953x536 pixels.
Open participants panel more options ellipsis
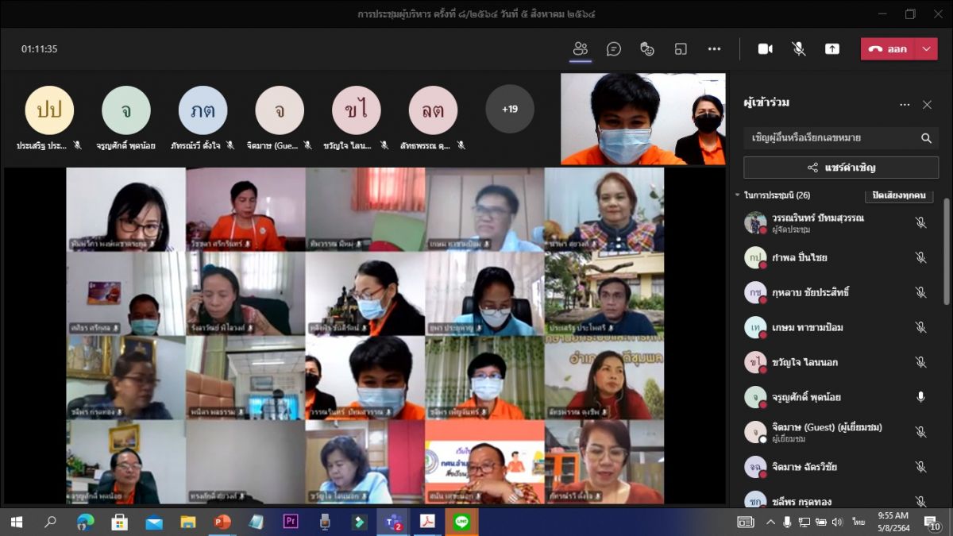905,105
